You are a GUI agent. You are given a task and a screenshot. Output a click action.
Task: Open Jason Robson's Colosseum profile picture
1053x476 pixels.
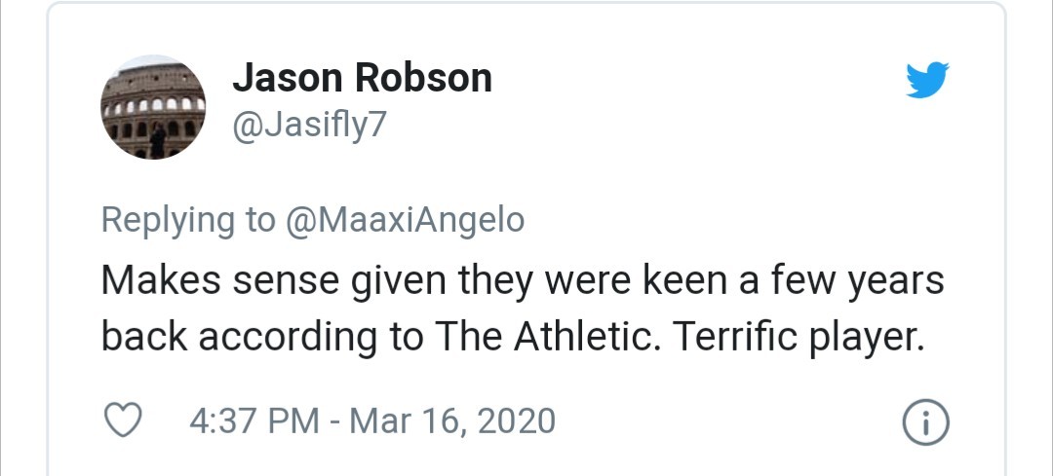tap(153, 108)
